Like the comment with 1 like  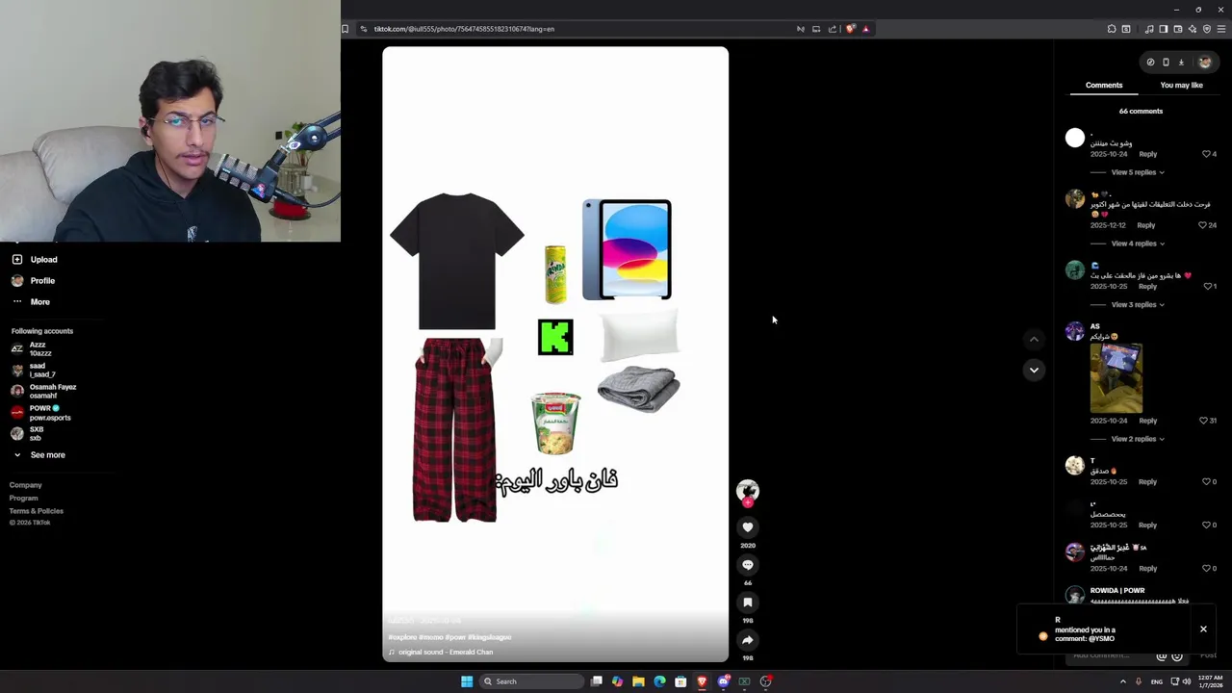pyautogui.click(x=1208, y=286)
